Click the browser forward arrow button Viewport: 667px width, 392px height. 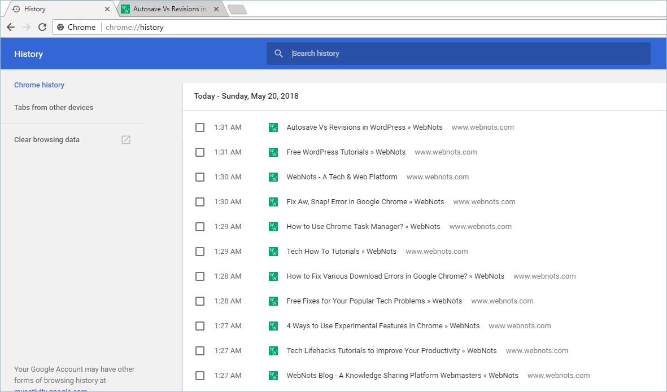[x=27, y=27]
